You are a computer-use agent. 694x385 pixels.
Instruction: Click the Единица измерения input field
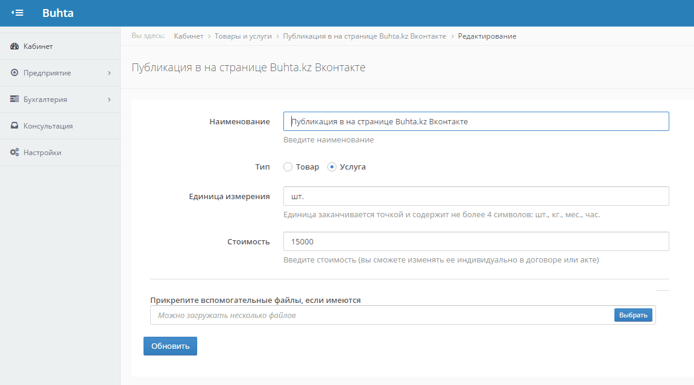tap(476, 196)
